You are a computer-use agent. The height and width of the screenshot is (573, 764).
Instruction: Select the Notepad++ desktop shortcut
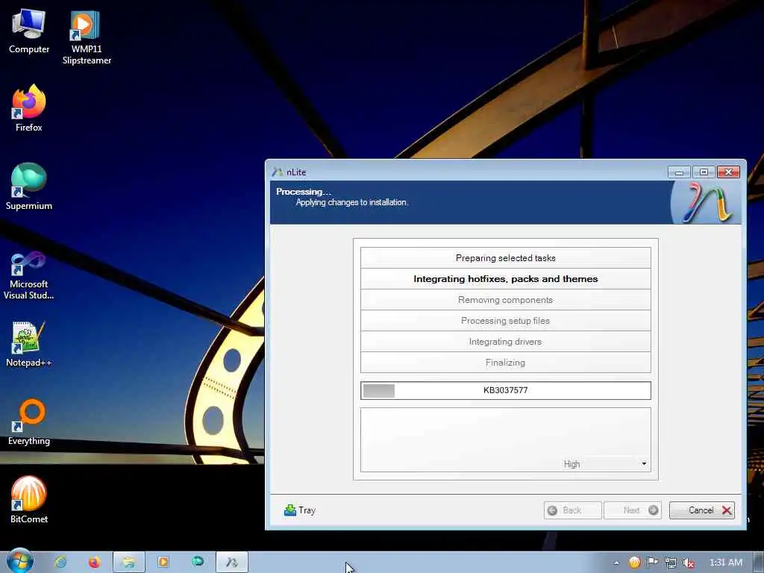point(29,344)
